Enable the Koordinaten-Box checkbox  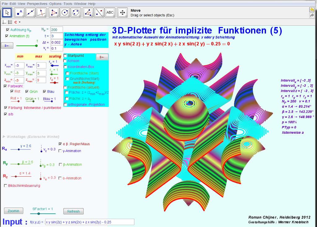65,67
